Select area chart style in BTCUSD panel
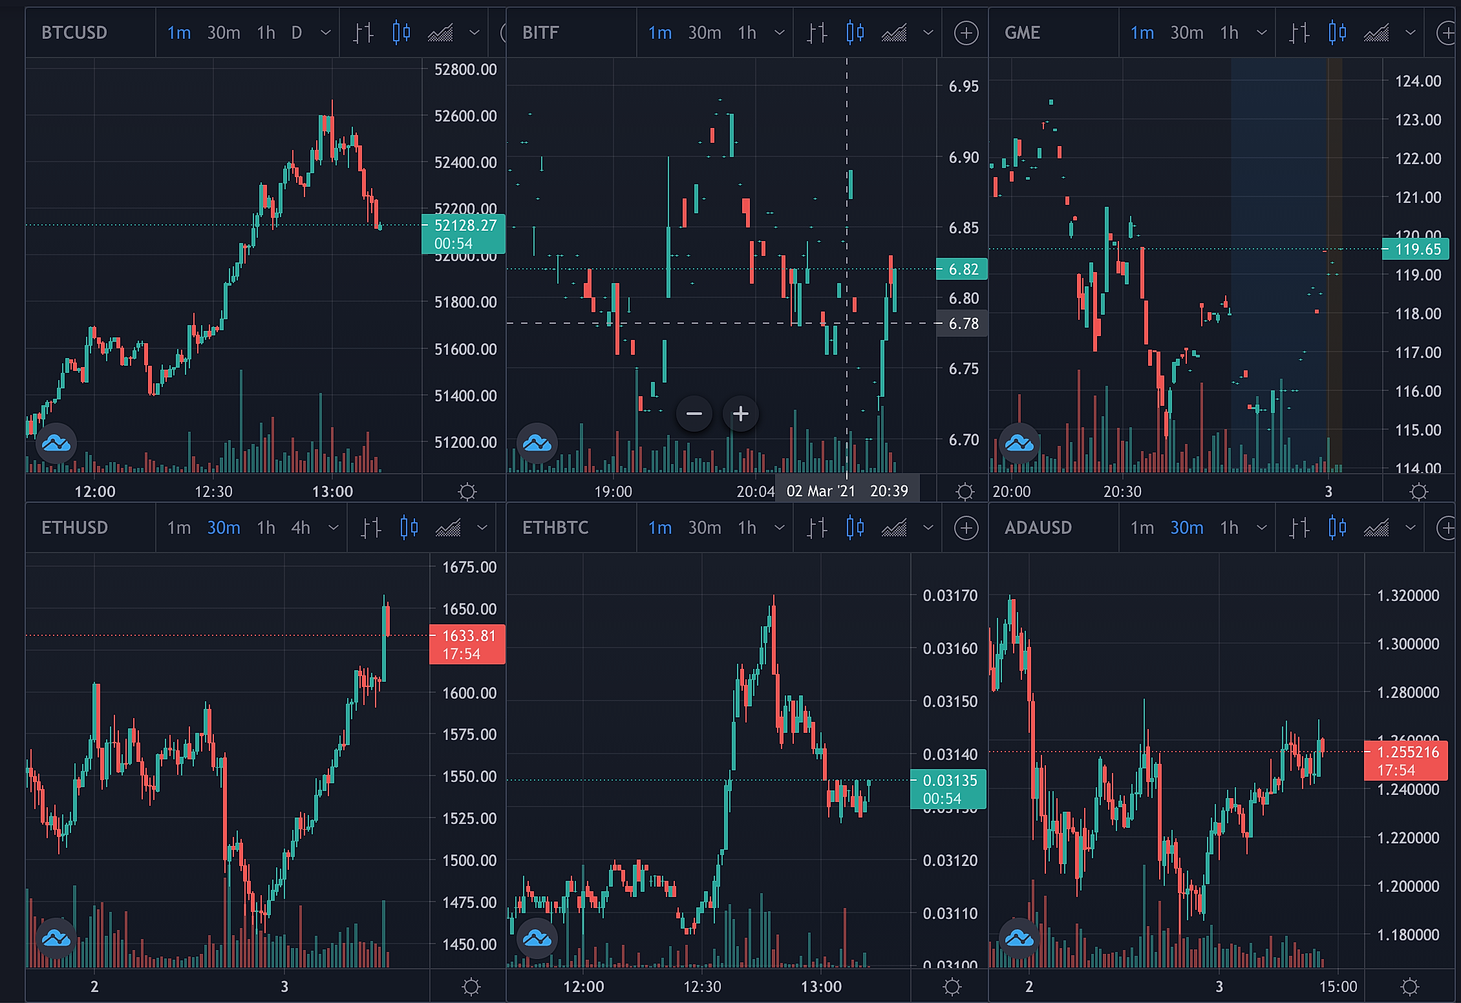 pyautogui.click(x=440, y=32)
